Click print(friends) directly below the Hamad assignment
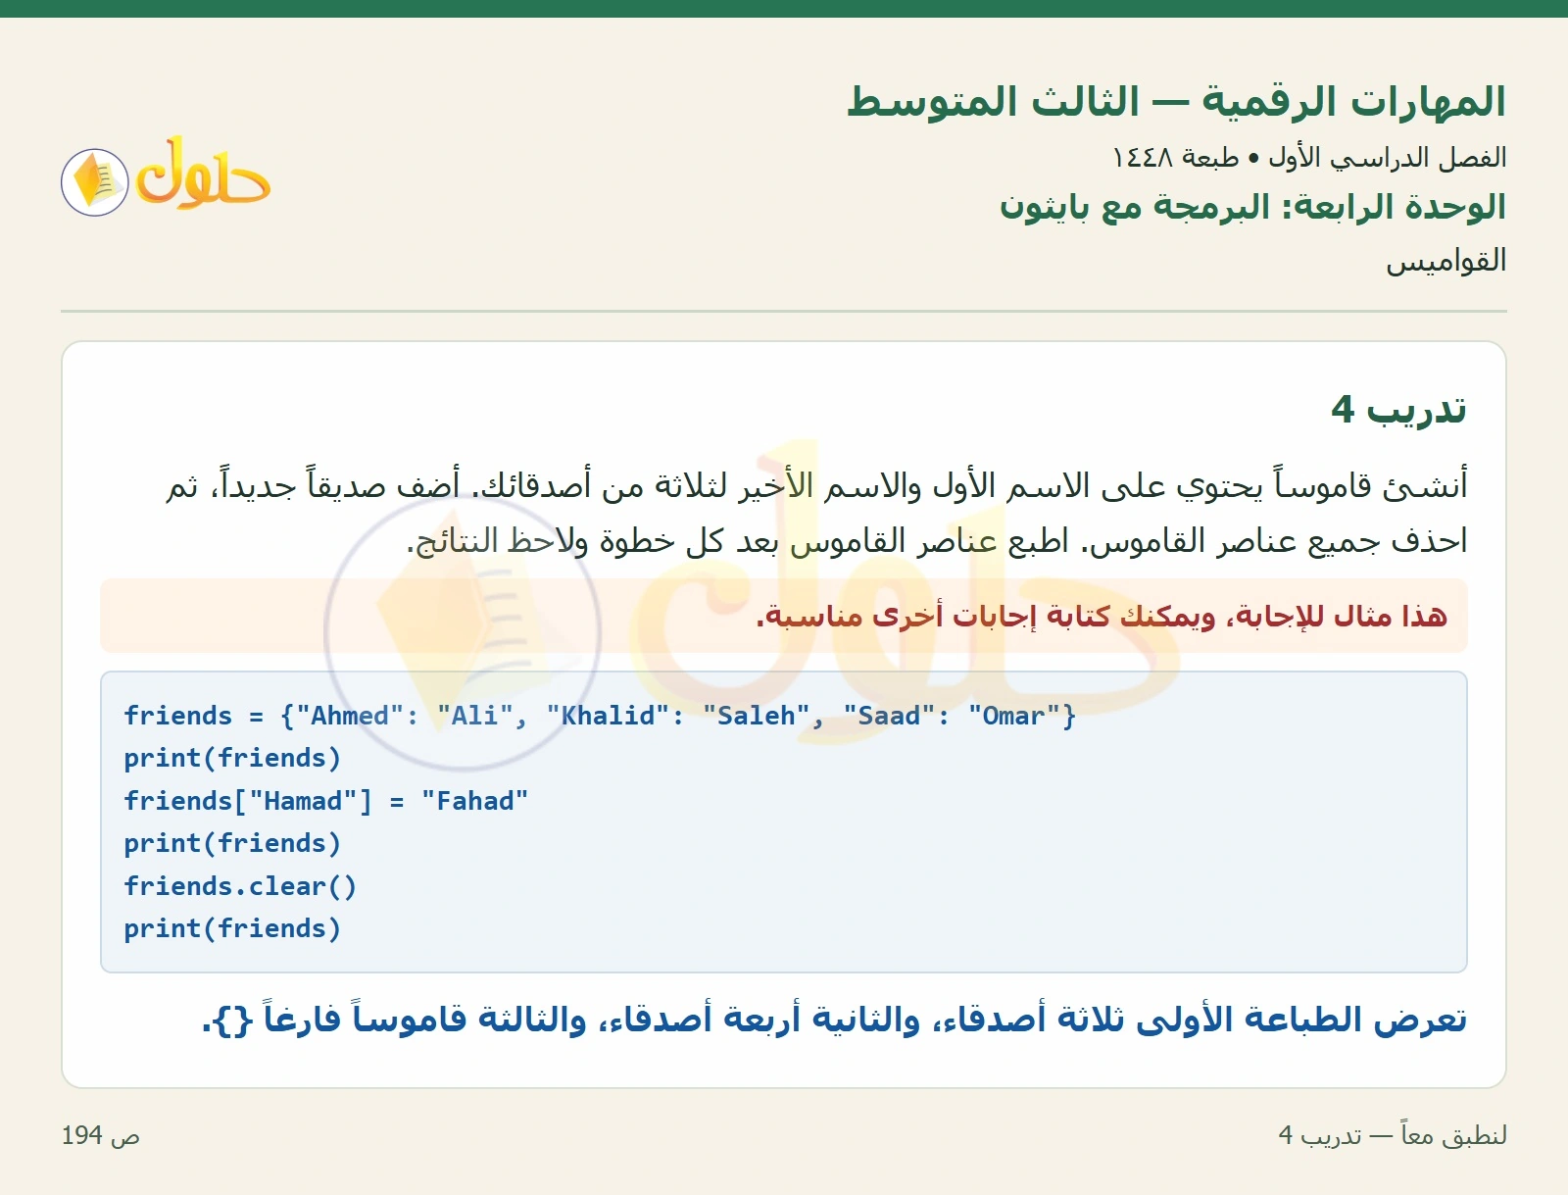Screen dimensions: 1568x1195 (x=232, y=843)
